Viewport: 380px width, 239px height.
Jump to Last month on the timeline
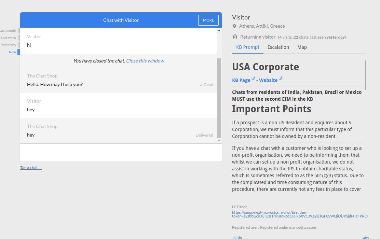pyautogui.click(x=8, y=31)
